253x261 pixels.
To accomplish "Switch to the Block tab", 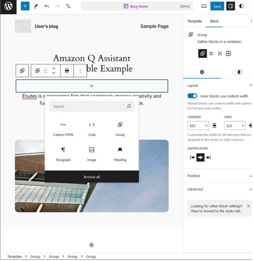I will (214, 21).
